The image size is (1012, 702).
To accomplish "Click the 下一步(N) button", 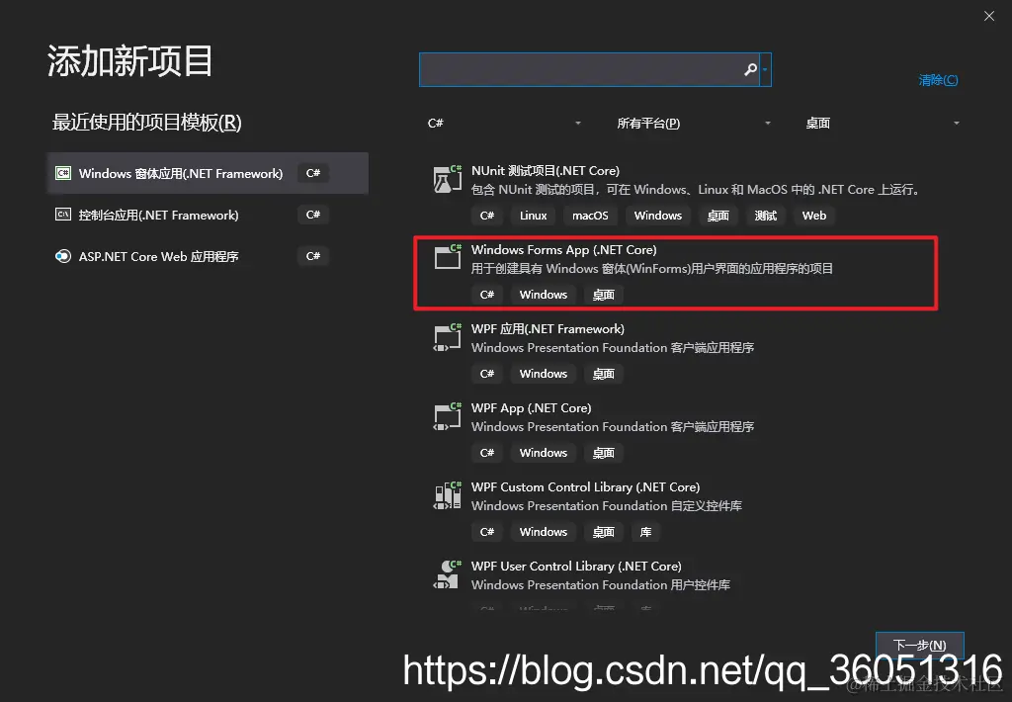I will 919,644.
